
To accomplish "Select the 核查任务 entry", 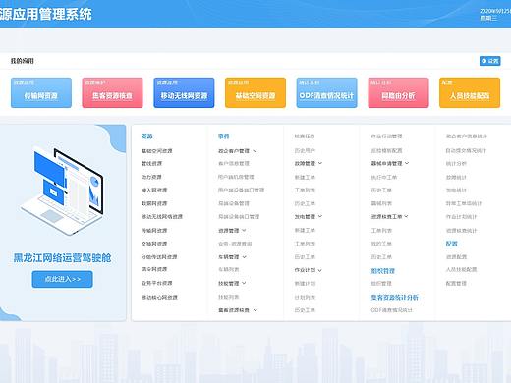I will [305, 137].
